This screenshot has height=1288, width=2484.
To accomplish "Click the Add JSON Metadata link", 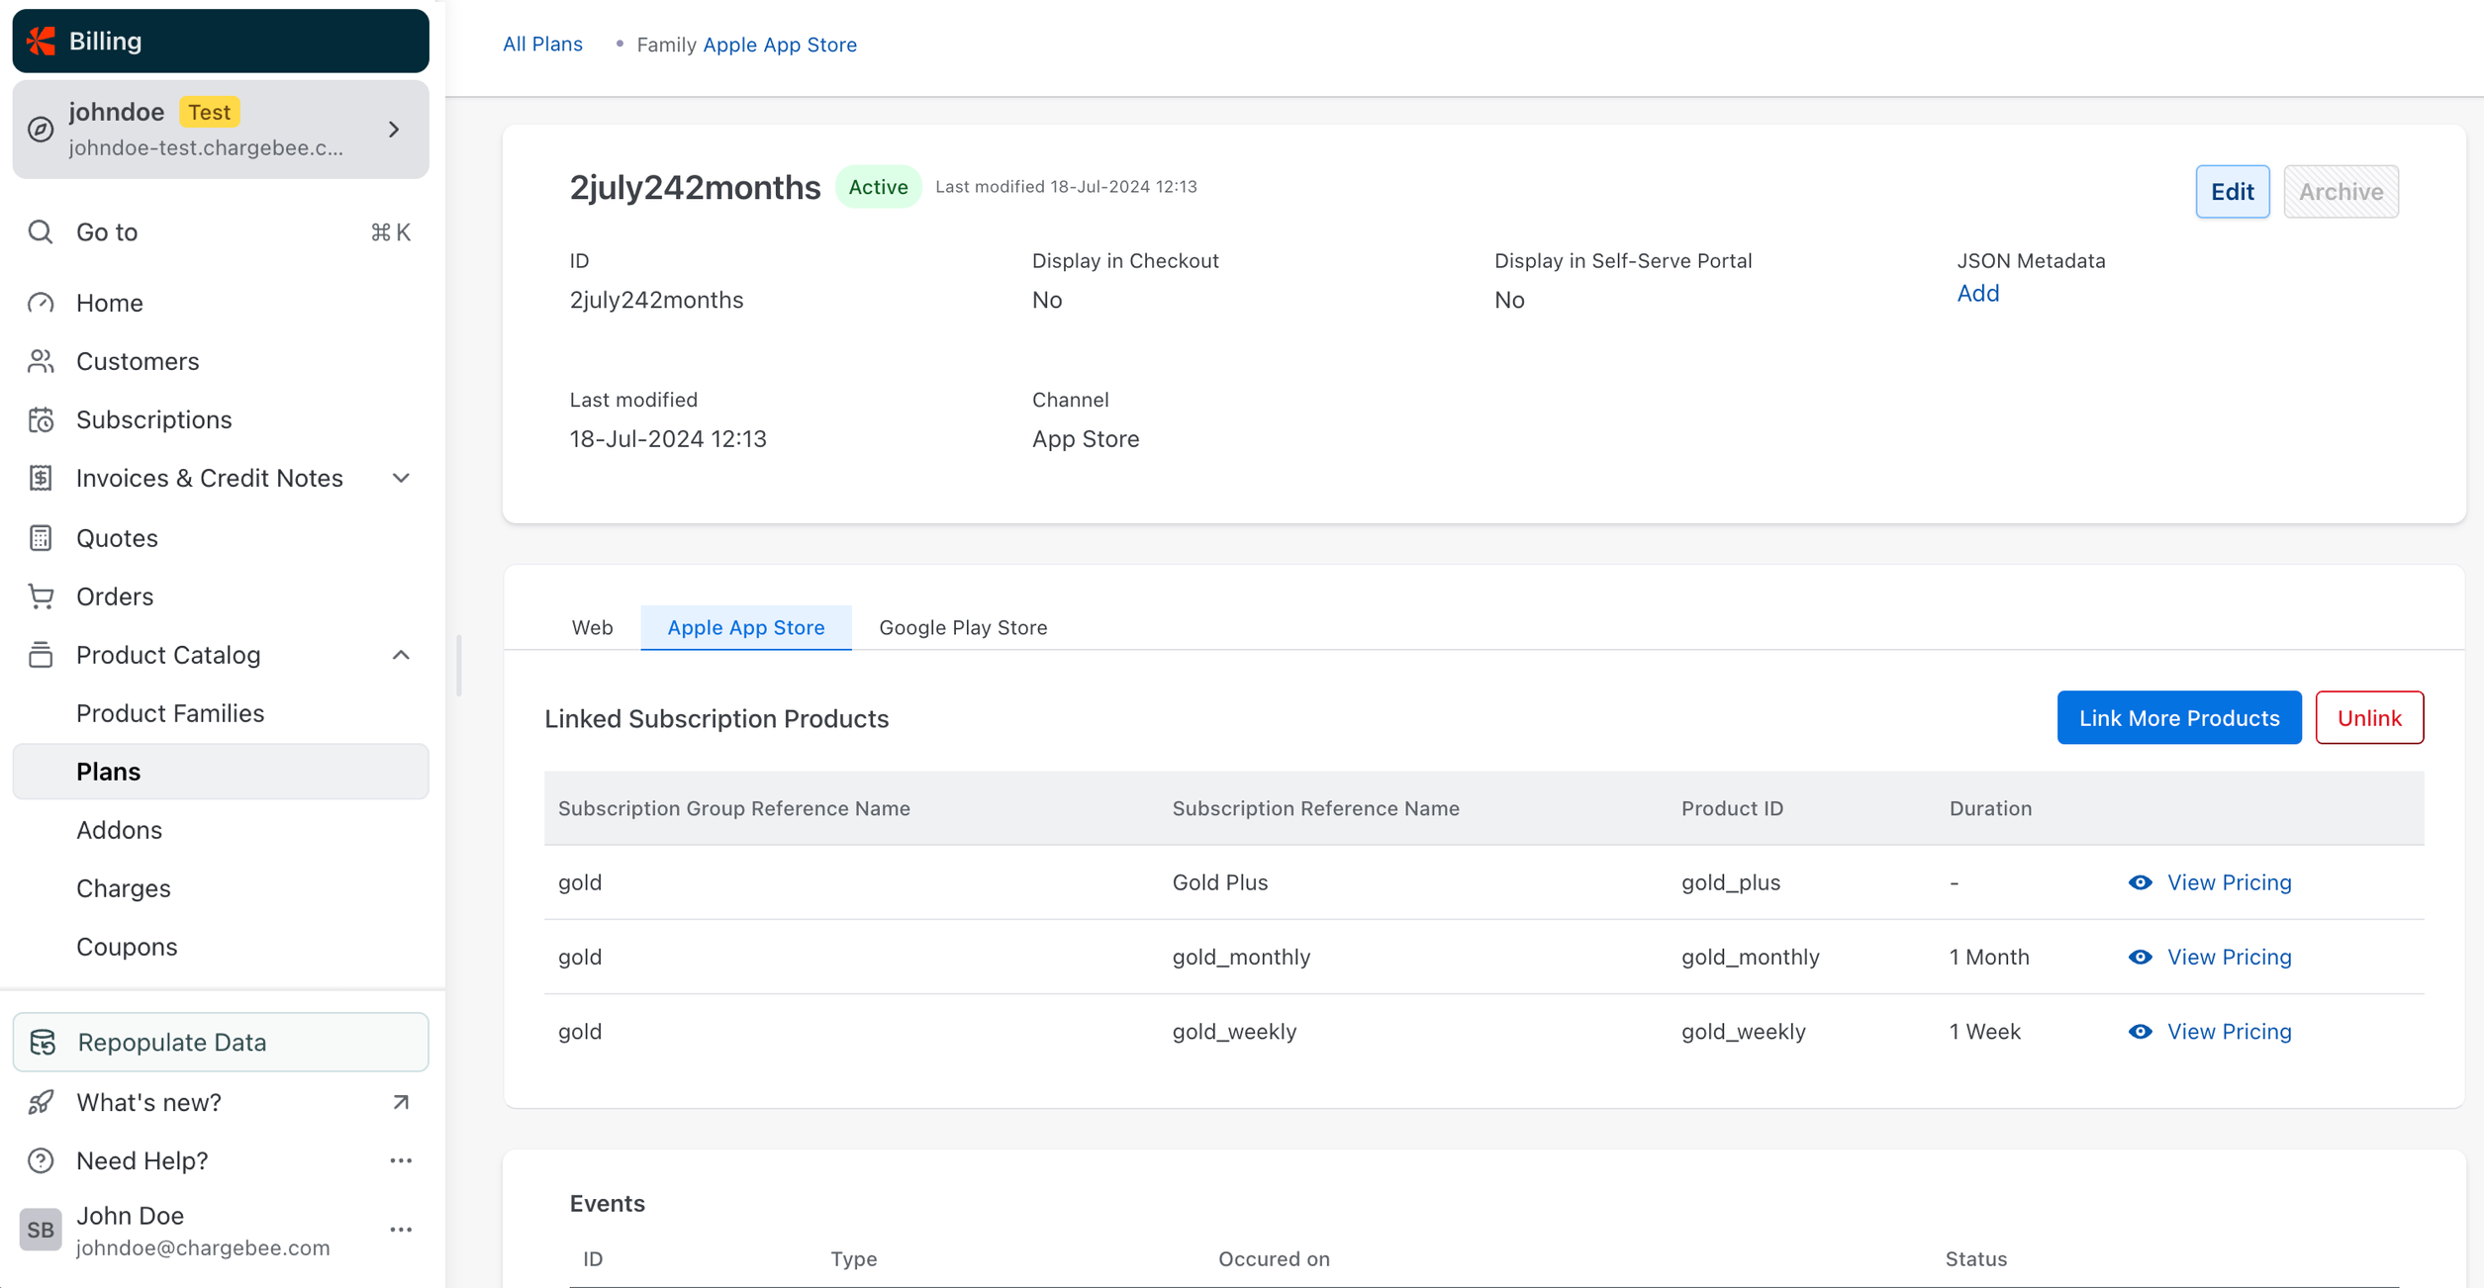I will [x=1977, y=293].
